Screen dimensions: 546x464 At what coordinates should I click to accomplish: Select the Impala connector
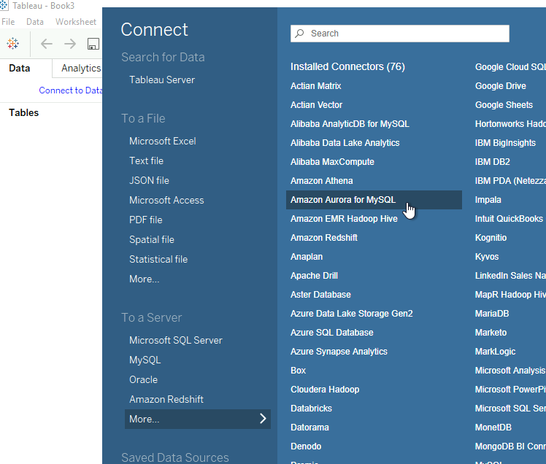(x=488, y=200)
